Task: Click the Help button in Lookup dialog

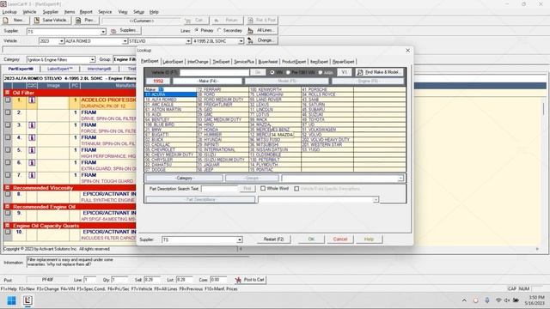Action: 369,239
